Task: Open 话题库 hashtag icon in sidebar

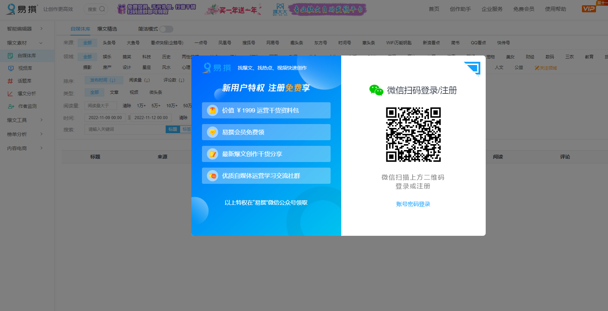Action: click(10, 81)
